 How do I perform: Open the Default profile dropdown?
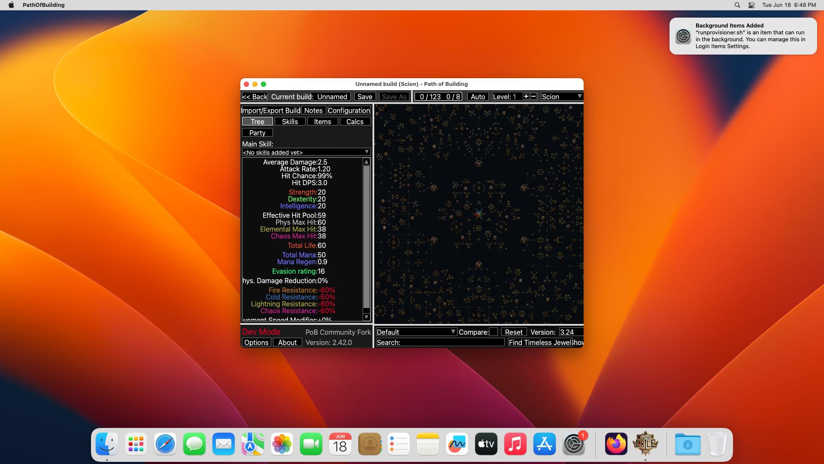(415, 332)
